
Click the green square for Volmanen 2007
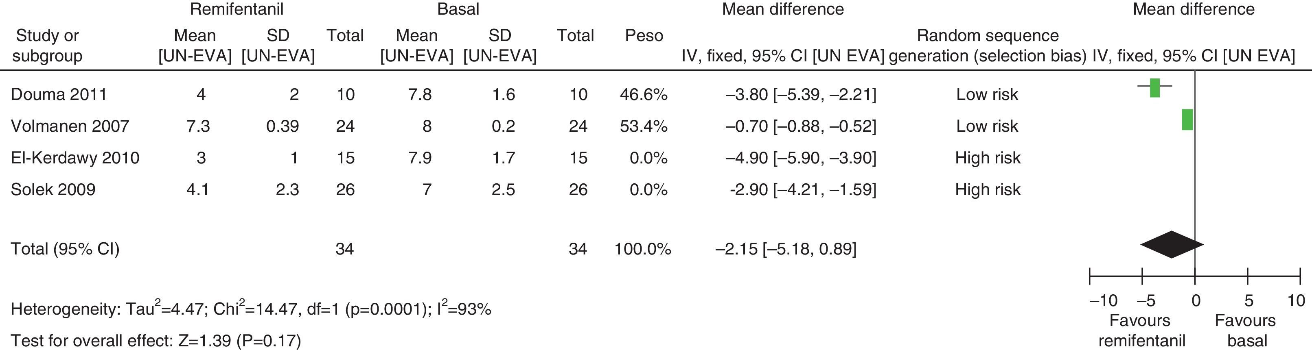[x=1187, y=120]
